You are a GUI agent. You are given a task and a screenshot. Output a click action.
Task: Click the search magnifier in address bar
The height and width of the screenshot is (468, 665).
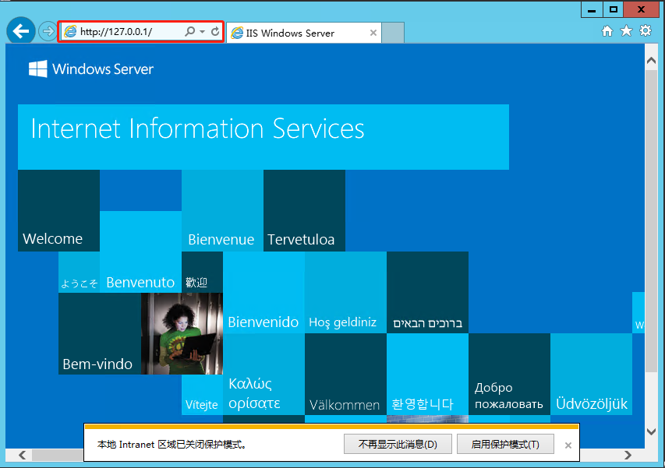[x=189, y=31]
